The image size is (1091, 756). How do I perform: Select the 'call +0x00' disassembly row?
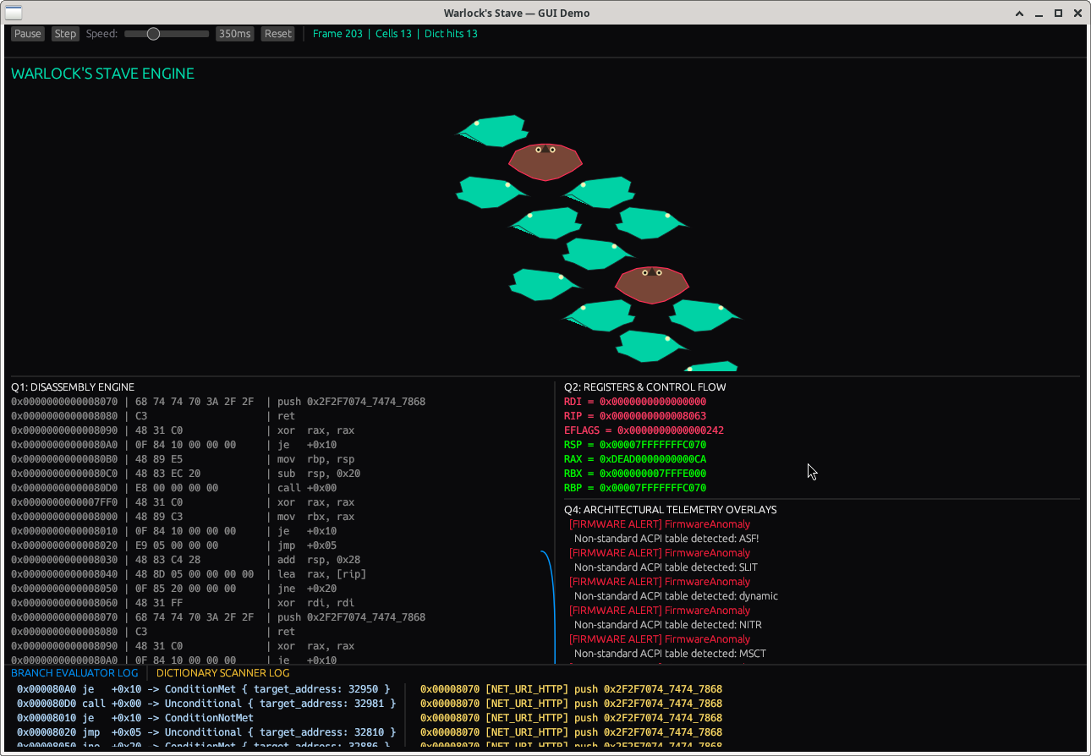[174, 488]
